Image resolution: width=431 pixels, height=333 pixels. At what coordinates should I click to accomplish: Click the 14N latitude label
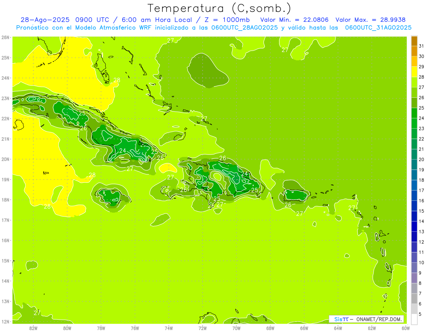(5, 281)
